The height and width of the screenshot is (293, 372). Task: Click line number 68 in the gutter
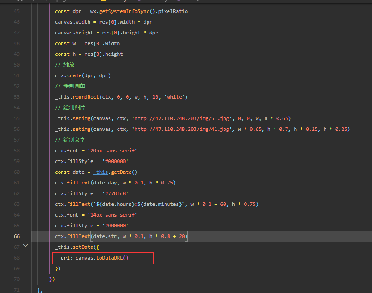click(17, 258)
